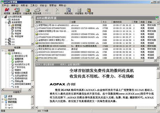Image resolution: width=160 pixels, height=113 pixels.
Task: Open 设备属性 device properties icon
Action: 79,11
